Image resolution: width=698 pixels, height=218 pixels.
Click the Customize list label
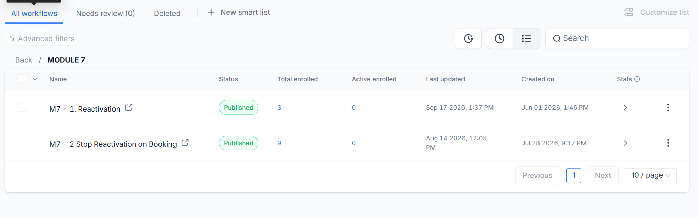pyautogui.click(x=665, y=12)
